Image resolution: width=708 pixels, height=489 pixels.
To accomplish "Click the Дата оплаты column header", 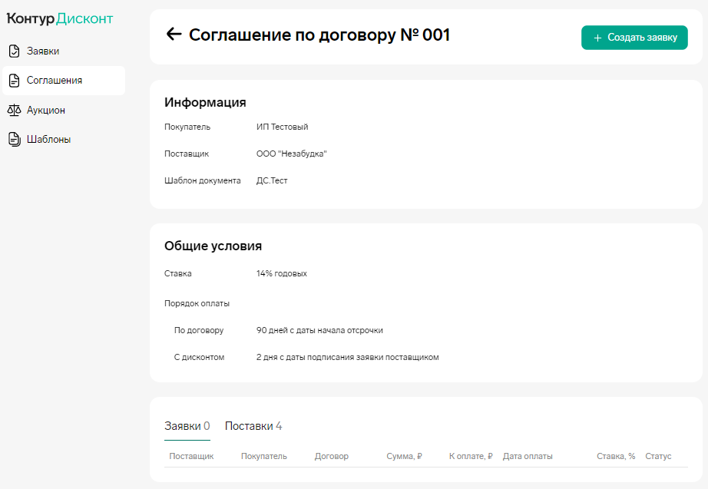I will coord(528,456).
